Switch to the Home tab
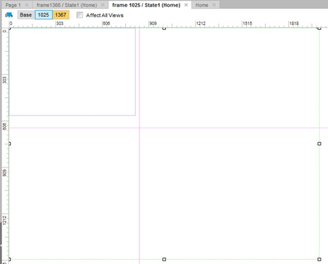 coord(202,5)
